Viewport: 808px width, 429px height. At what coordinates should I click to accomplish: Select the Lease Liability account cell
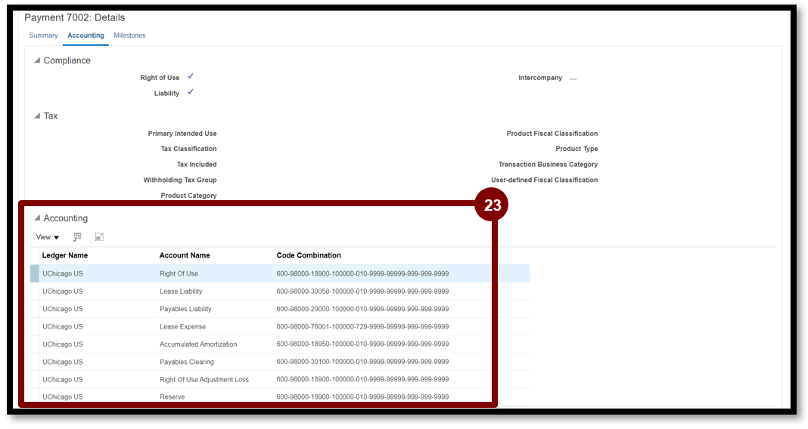(x=181, y=291)
